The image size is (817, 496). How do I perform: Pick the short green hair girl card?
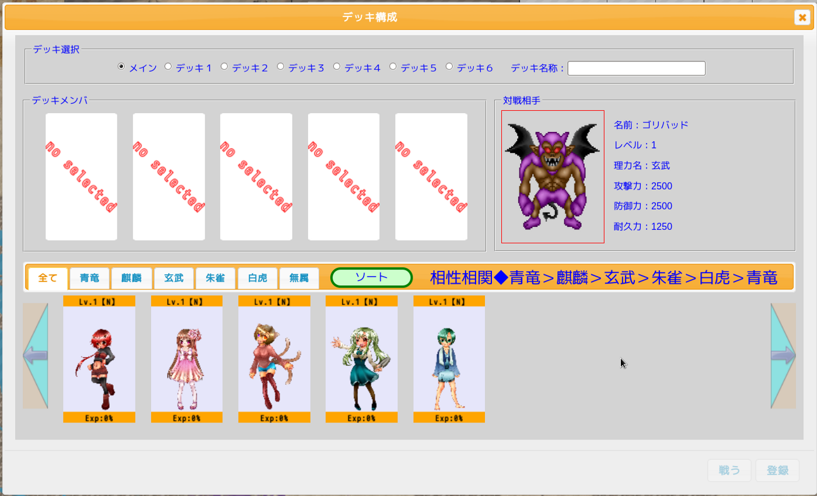pos(449,359)
